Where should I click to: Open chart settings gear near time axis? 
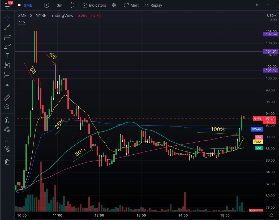(271, 215)
